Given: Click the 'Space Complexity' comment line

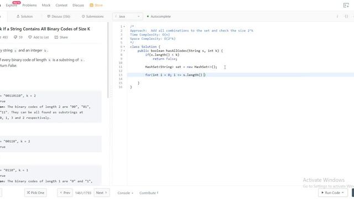Looking at the screenshot, I should coord(153,39).
